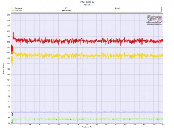Click the 12.4 value on the Y axis

(9, 80)
